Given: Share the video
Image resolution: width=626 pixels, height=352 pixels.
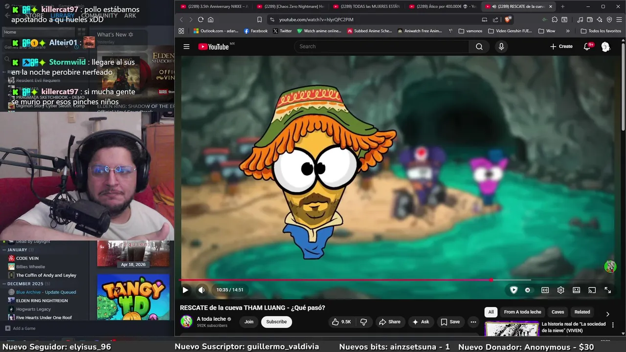Looking at the screenshot, I should (390, 322).
